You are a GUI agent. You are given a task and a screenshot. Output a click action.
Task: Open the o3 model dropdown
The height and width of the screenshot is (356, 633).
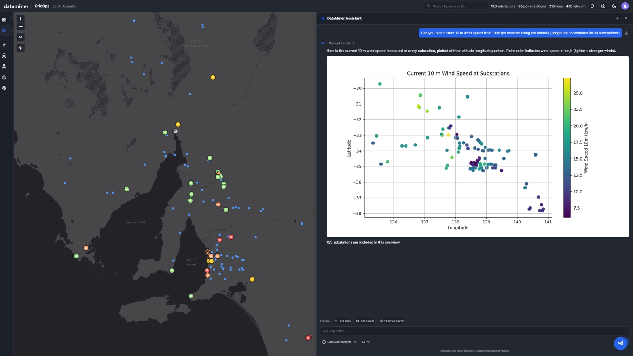point(365,342)
